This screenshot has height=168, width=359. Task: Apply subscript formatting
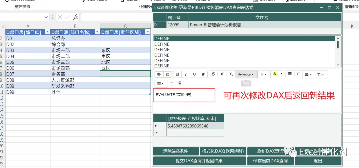click(x=231, y=74)
